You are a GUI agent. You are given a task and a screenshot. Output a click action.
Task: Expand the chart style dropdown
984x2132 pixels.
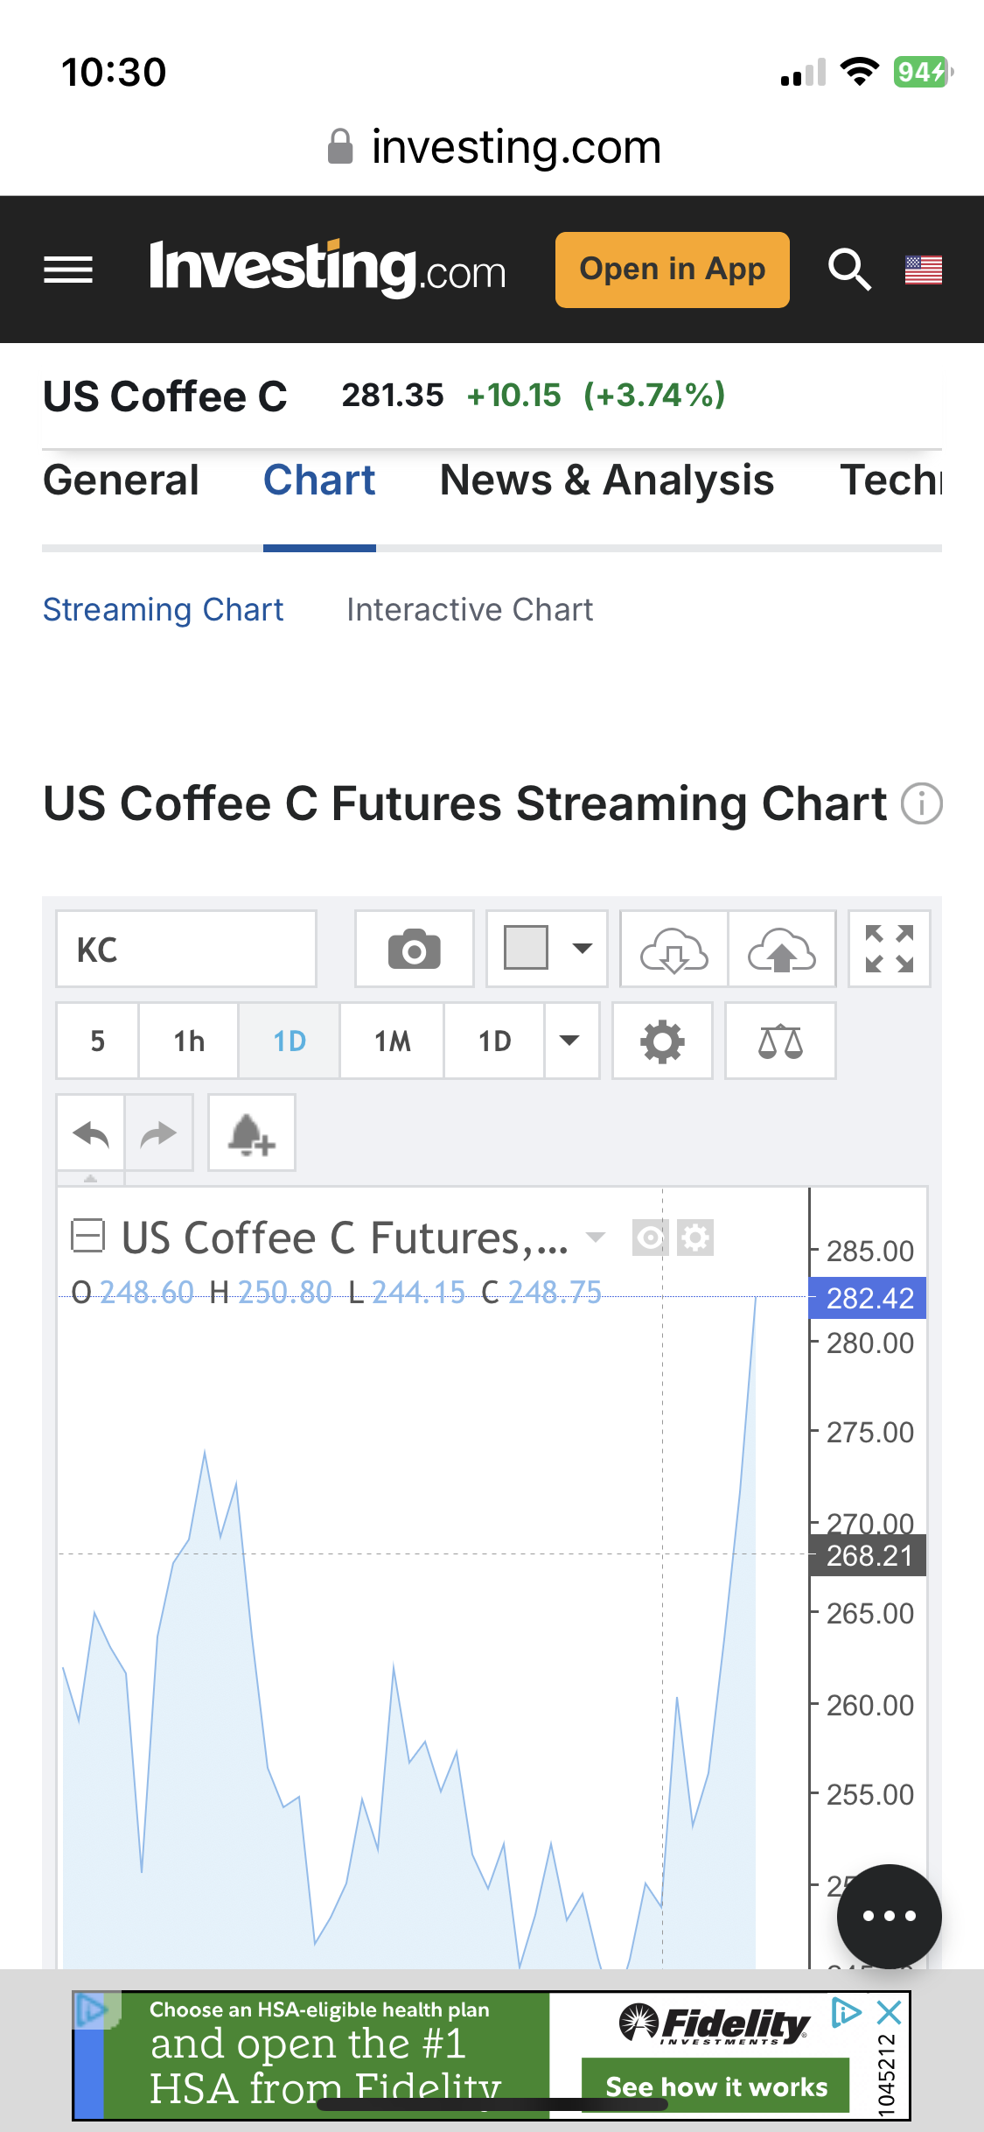(547, 949)
